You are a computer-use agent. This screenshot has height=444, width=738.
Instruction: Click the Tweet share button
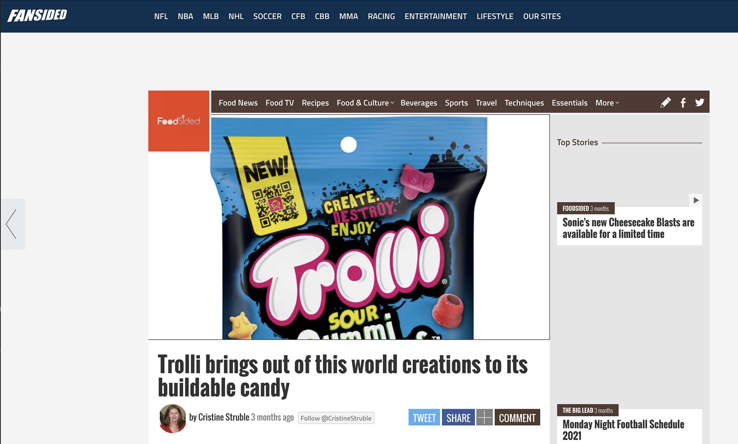pyautogui.click(x=424, y=417)
